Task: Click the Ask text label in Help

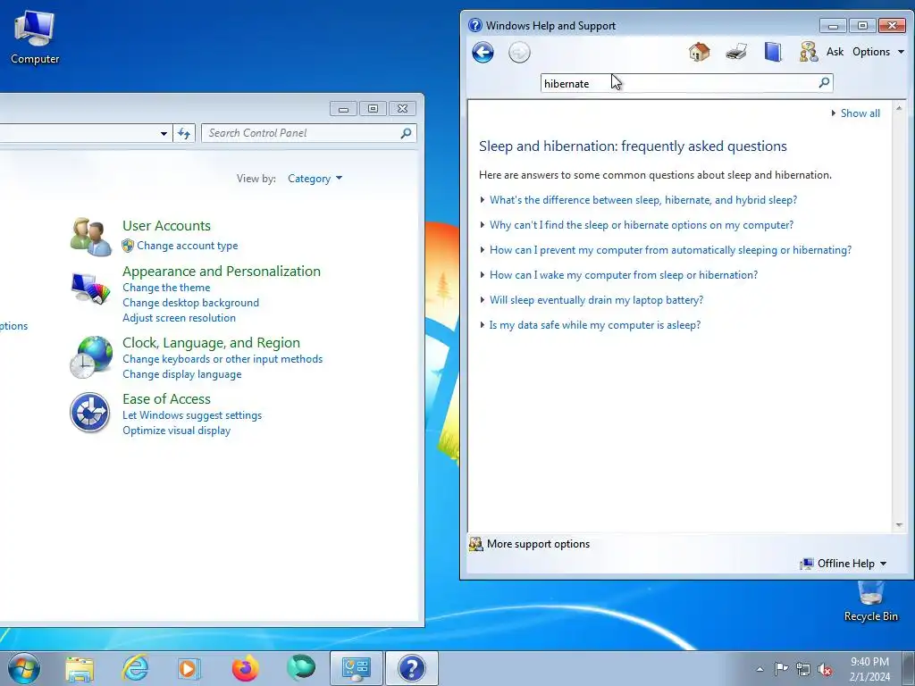Action: (835, 51)
